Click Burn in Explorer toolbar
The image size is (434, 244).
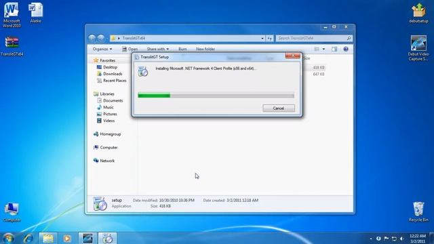182,49
